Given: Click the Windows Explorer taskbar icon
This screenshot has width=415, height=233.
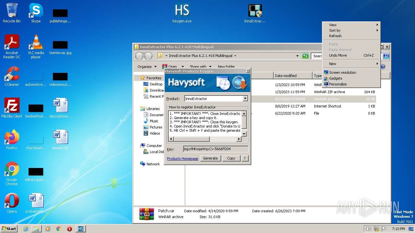Looking at the screenshot, I should [37, 229].
